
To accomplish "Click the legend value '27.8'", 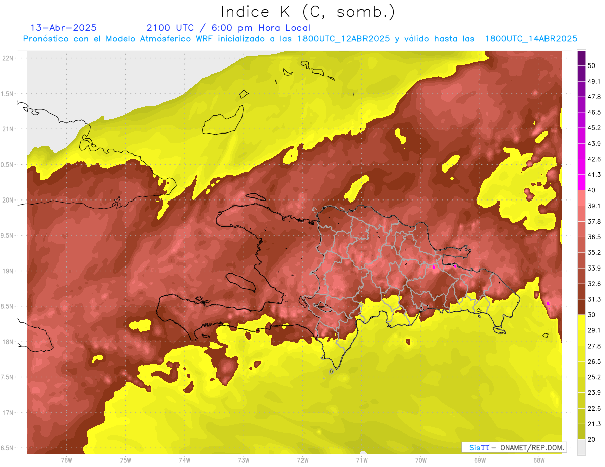I will (x=594, y=346).
